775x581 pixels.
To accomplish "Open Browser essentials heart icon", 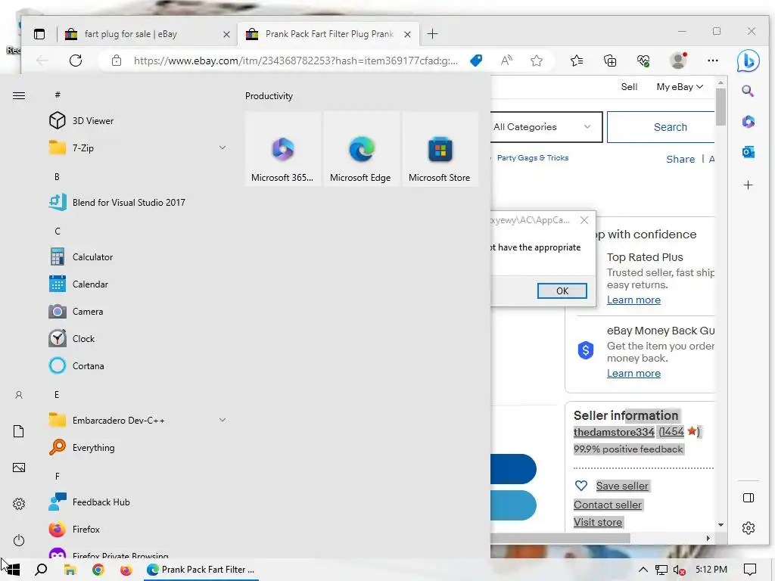I will (x=643, y=61).
